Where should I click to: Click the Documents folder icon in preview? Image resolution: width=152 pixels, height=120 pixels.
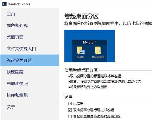pos(98,51)
